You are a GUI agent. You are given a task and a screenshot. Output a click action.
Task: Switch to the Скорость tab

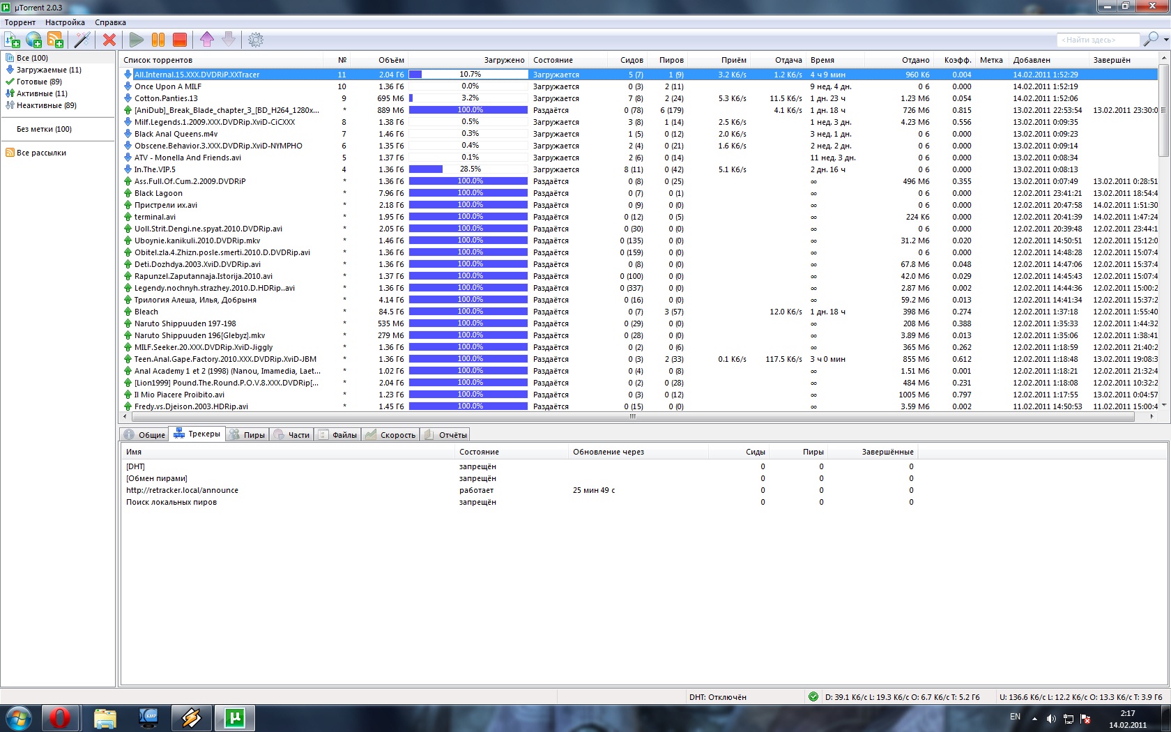(x=390, y=435)
